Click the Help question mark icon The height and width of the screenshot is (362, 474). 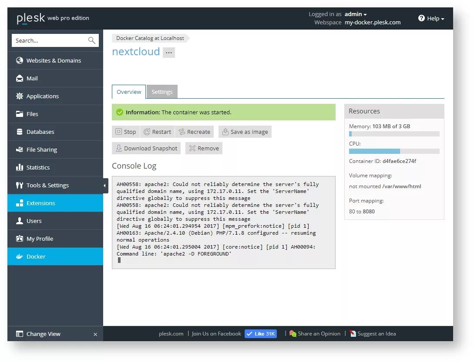(x=421, y=18)
